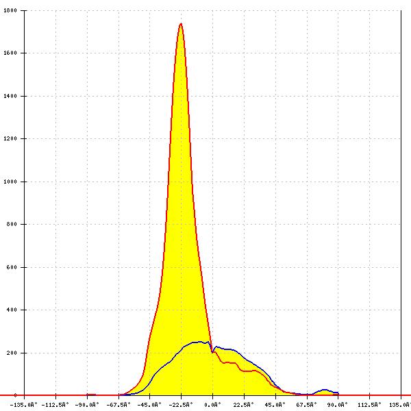
Task: Click the 1800 y-axis label
Action: (x=10, y=10)
